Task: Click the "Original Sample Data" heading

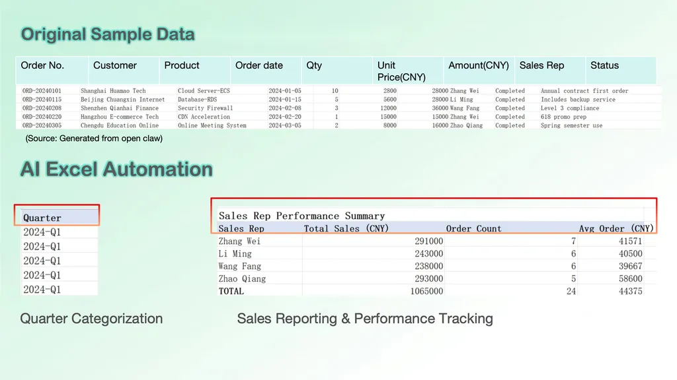Action: (x=108, y=34)
